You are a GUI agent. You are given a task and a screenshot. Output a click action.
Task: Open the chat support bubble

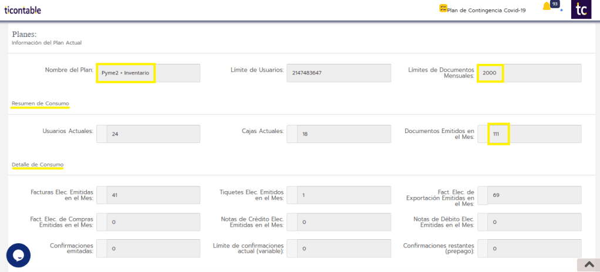18,255
